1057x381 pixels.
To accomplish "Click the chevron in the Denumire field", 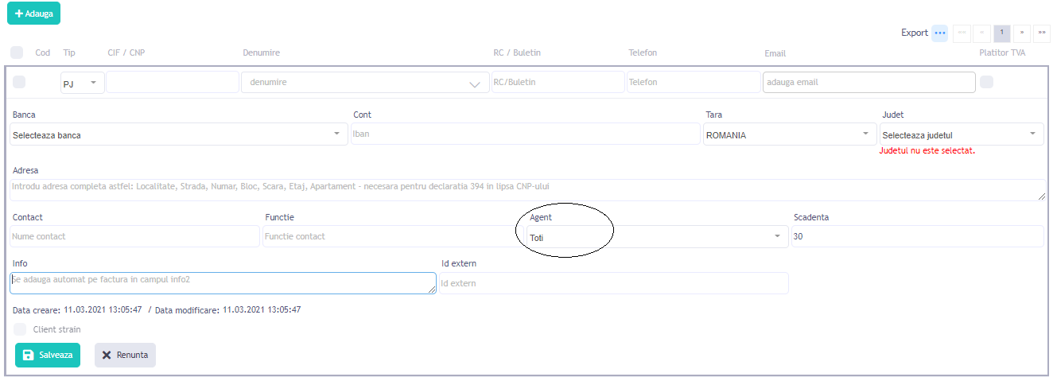I will pos(475,84).
